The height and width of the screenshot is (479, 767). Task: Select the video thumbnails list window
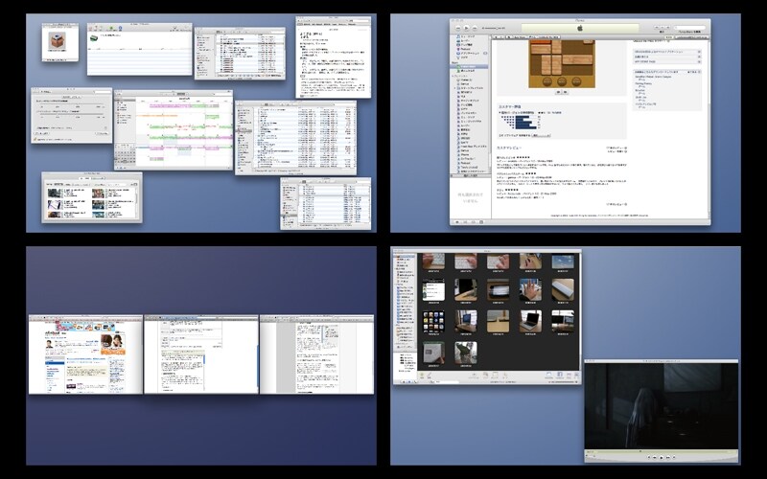point(91,197)
